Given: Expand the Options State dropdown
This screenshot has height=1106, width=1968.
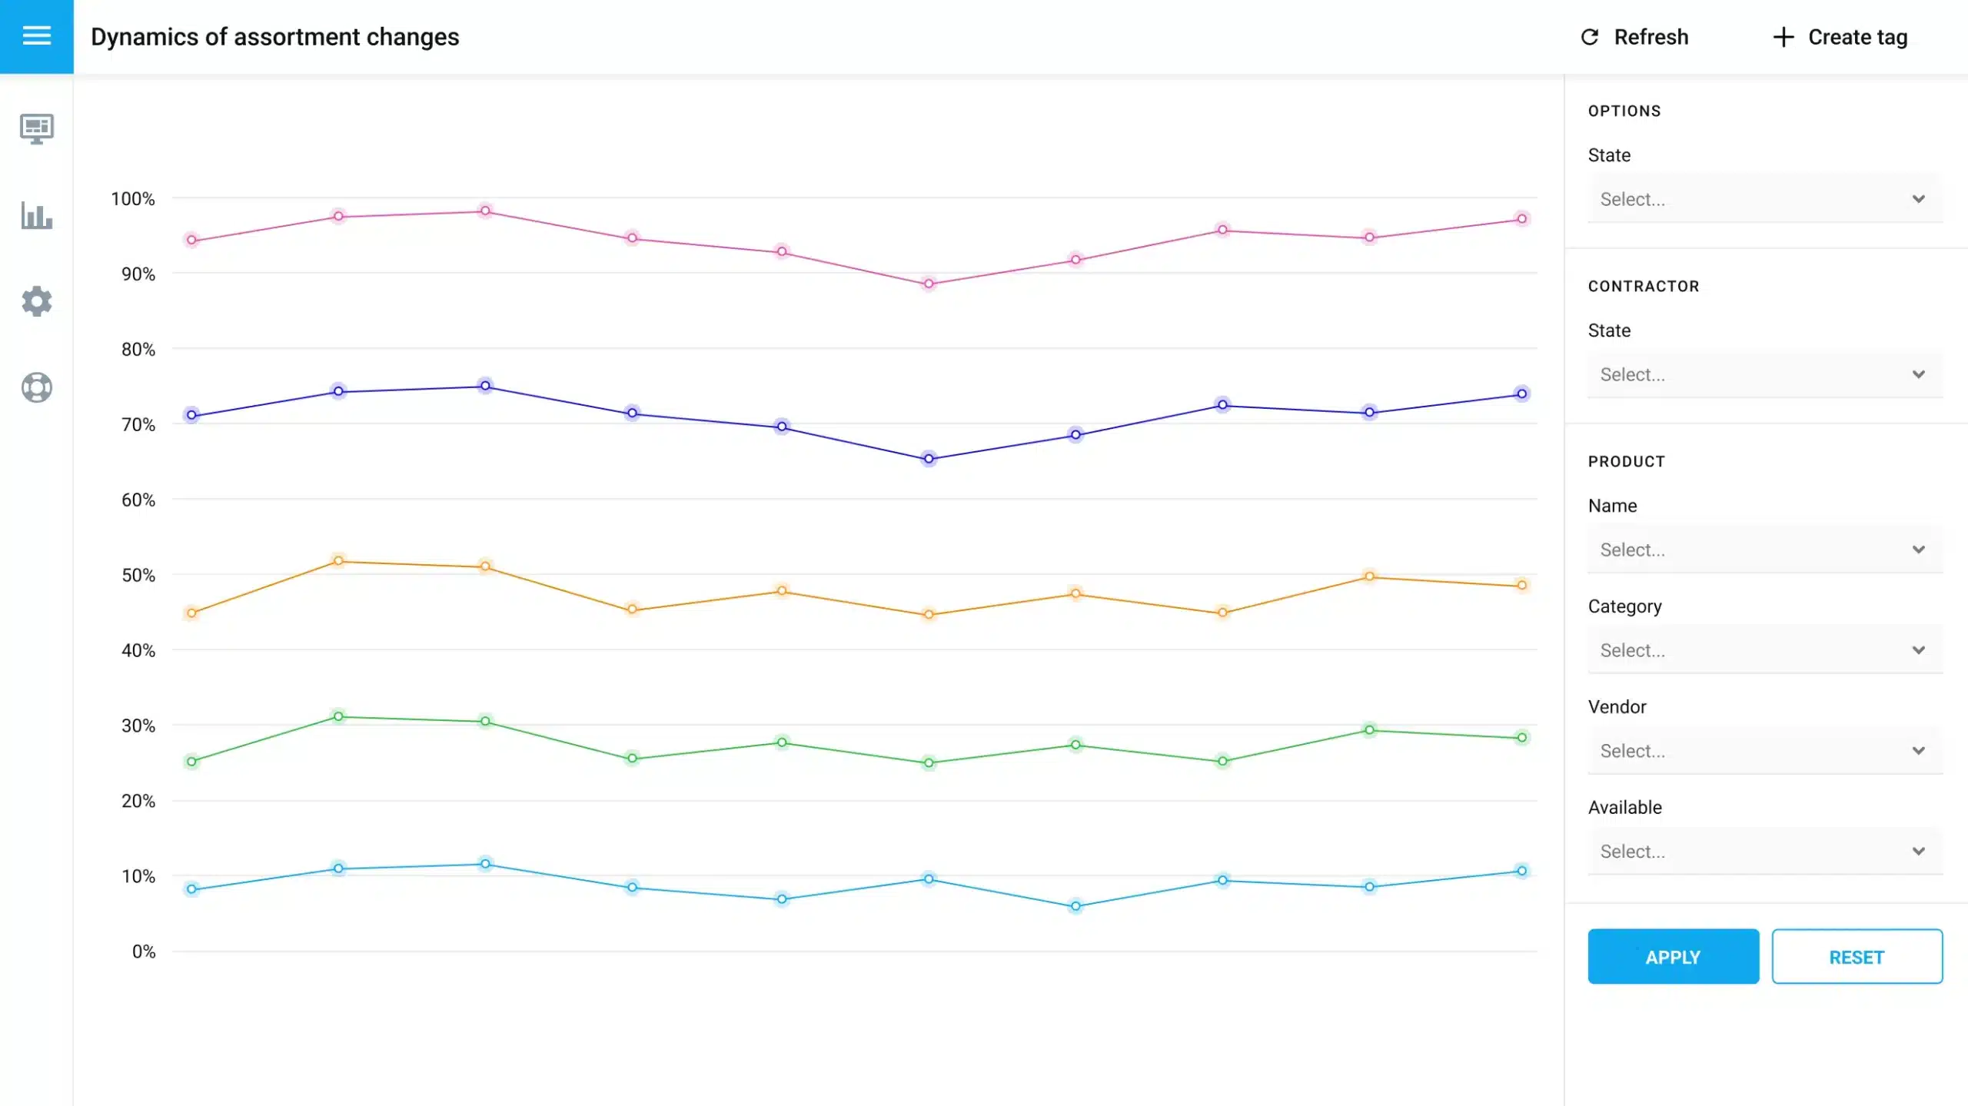Looking at the screenshot, I should pyautogui.click(x=1764, y=199).
